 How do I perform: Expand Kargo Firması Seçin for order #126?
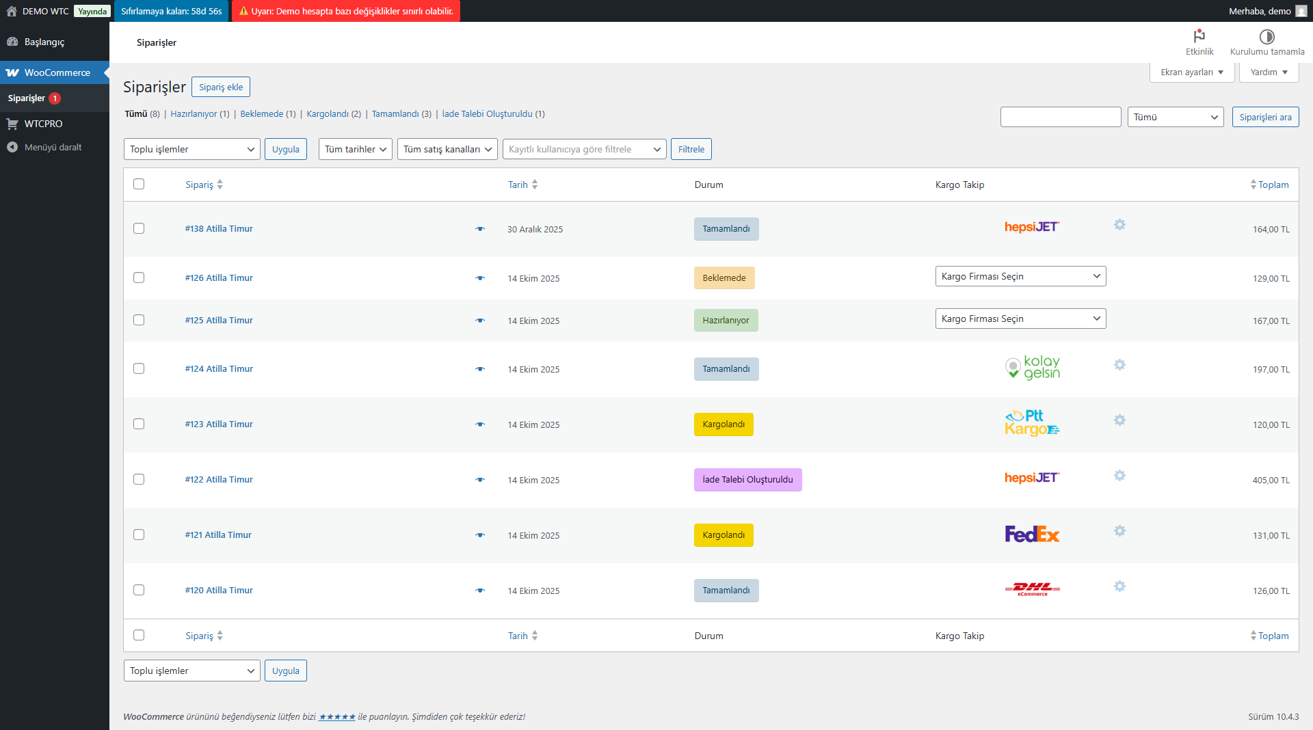1020,276
